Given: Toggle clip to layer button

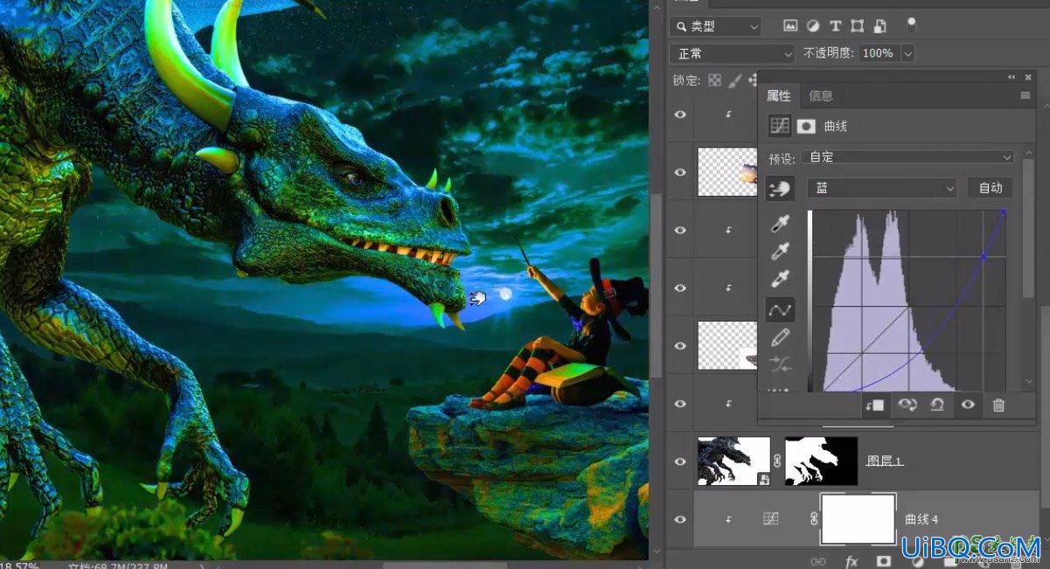Looking at the screenshot, I should pyautogui.click(x=875, y=405).
